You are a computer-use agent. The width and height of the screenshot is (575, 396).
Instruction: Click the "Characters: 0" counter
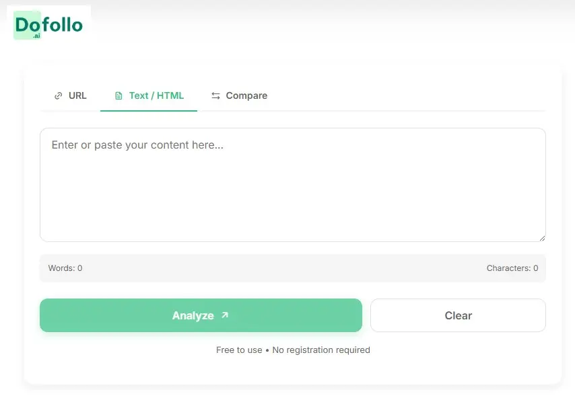tap(512, 268)
